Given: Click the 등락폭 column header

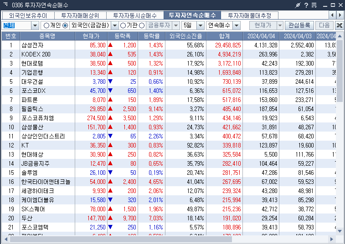Looking at the screenshot, I should pyautogui.click(x=123, y=36).
